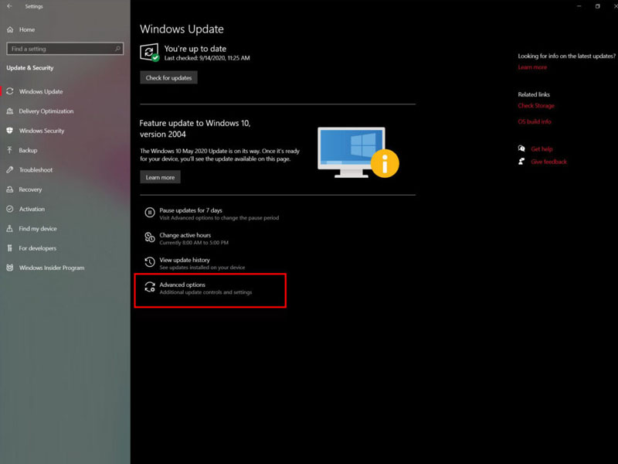
Task: Click the Advanced options gear-sync icon
Action: tap(150, 287)
